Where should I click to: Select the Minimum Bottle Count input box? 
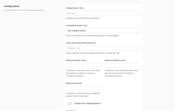(84, 66)
